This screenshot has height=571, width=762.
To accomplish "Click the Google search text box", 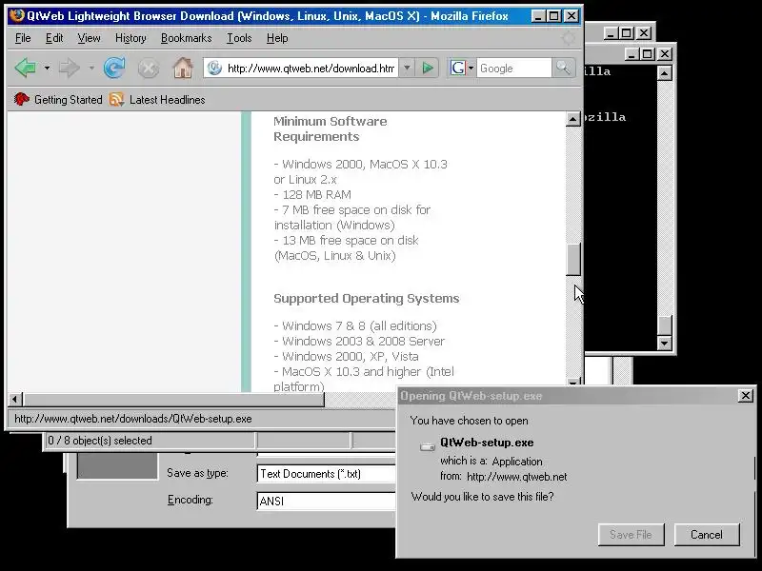I will [514, 68].
